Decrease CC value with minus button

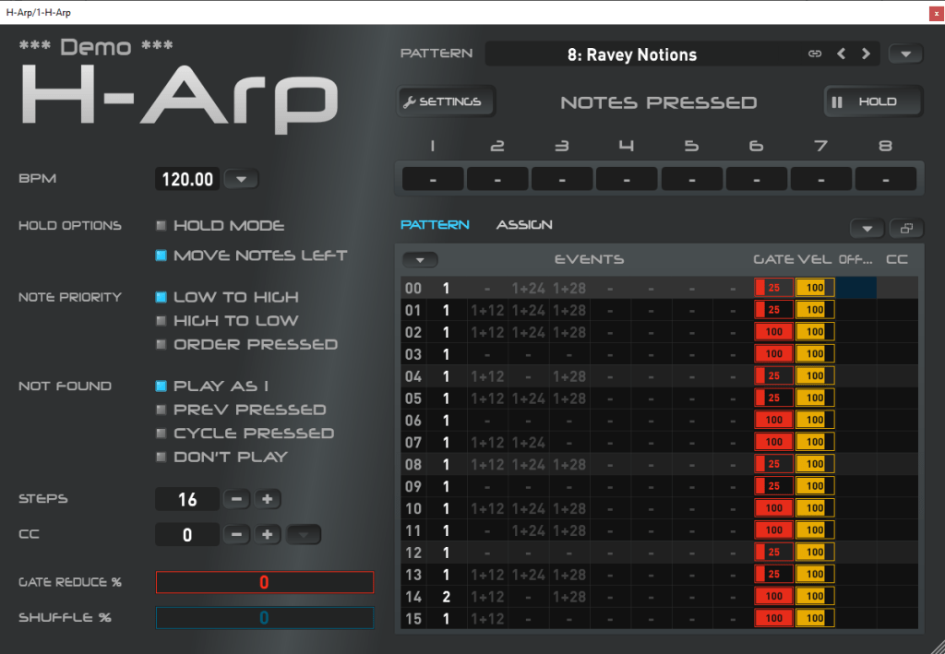236,534
